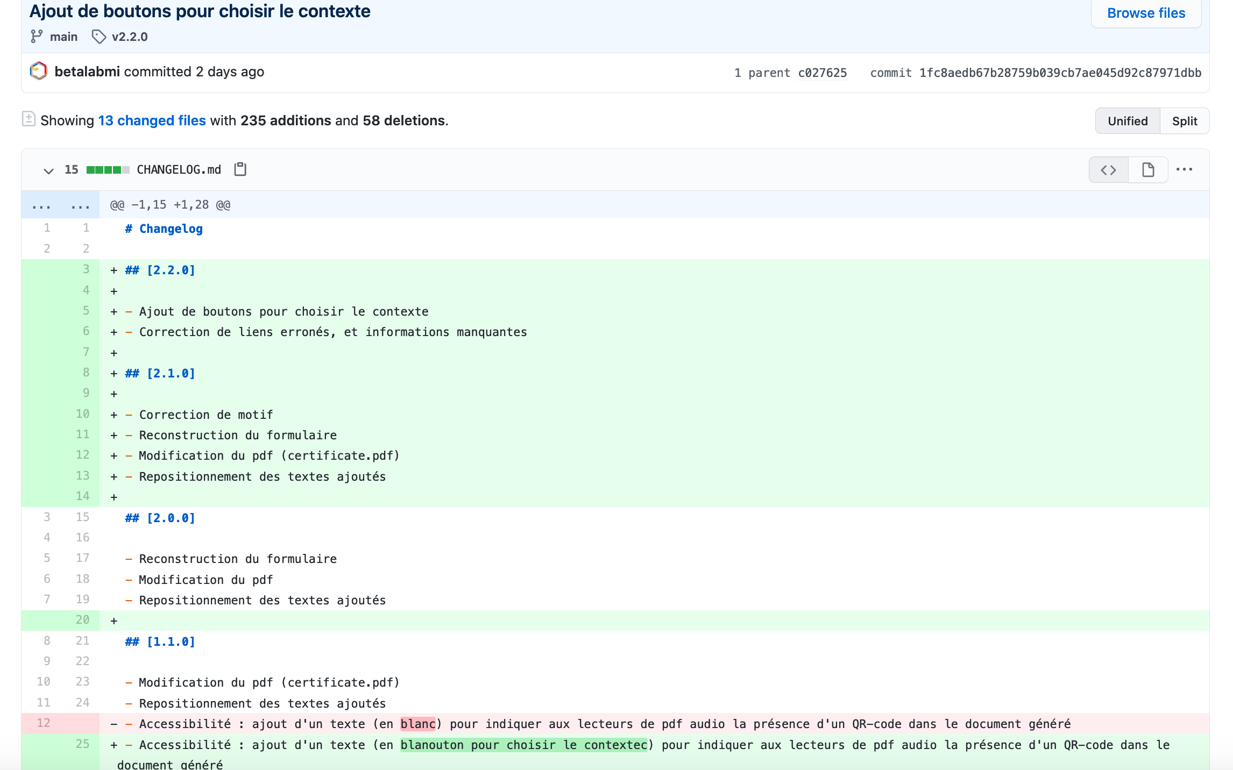The height and width of the screenshot is (770, 1233).
Task: Open parent commit c027625
Action: click(x=822, y=73)
